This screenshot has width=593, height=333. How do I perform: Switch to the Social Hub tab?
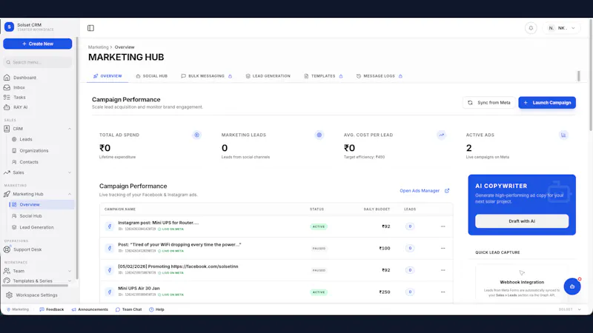152,76
